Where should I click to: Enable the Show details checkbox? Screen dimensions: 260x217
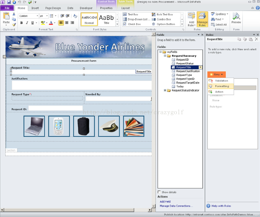[x=159, y=192]
